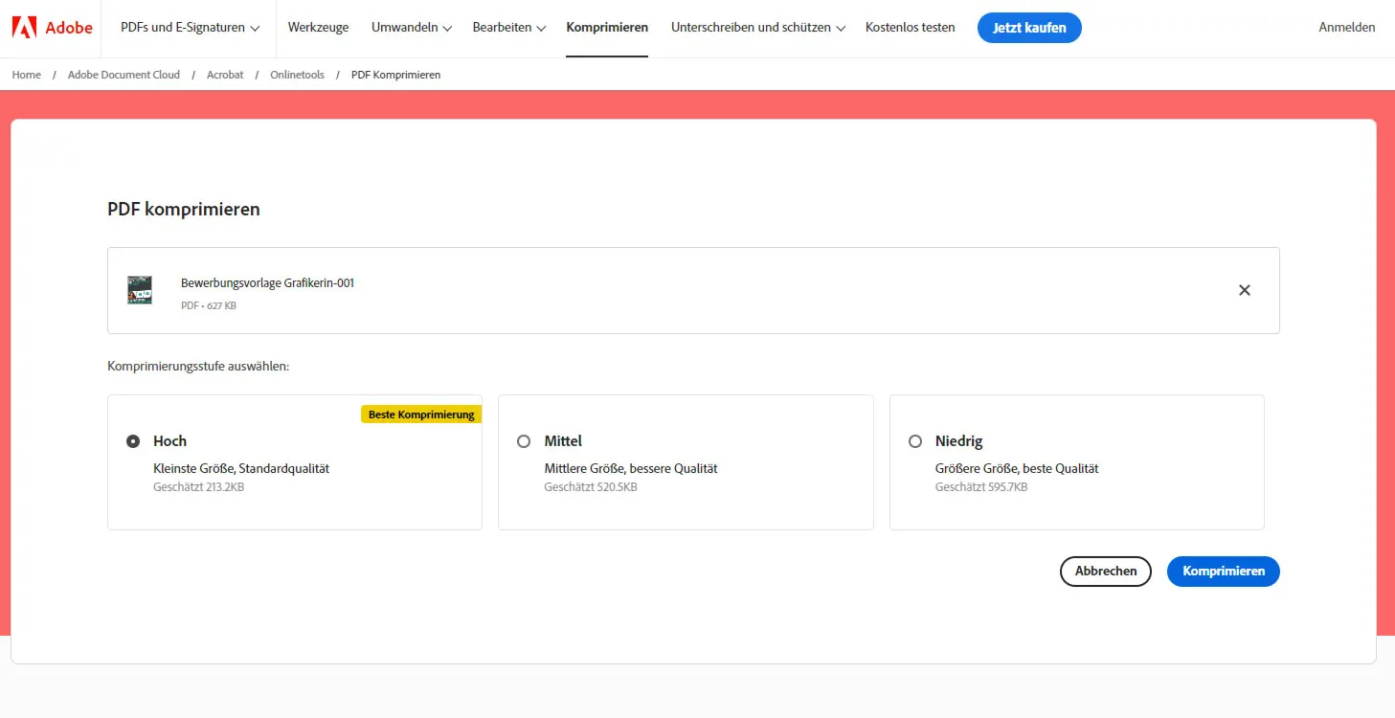The image size is (1395, 718).
Task: Click Komprimierungsstufe auswählen label
Action: coord(198,366)
